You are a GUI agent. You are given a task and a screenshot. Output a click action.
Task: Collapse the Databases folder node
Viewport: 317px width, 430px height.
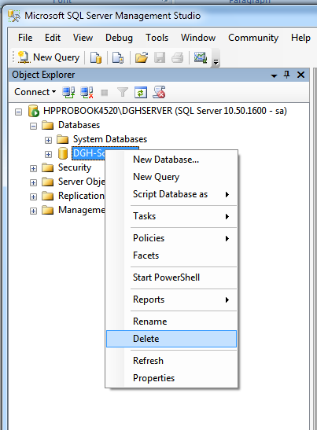coord(34,126)
